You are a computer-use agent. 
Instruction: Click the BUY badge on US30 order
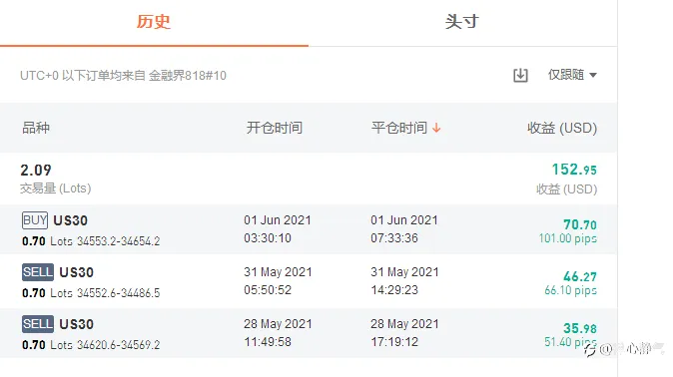point(35,220)
